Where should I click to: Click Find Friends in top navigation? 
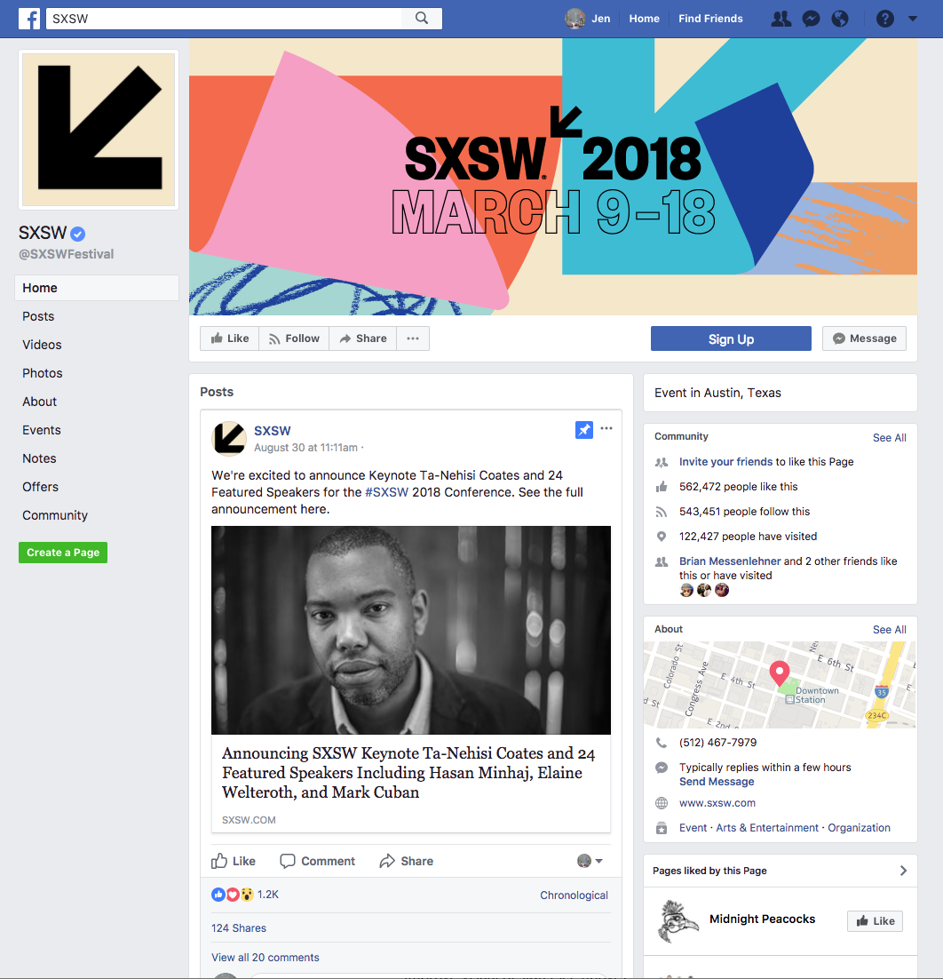(710, 19)
